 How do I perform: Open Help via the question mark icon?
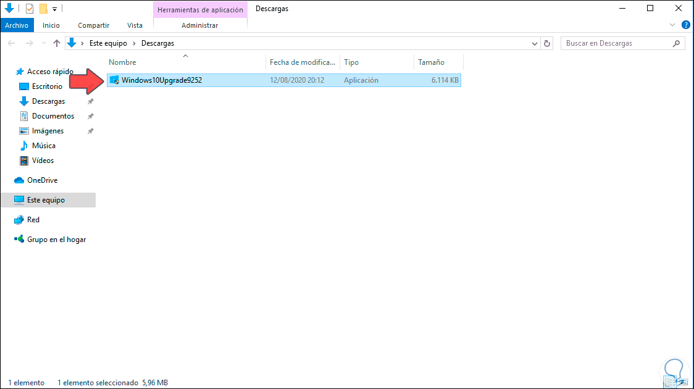pyautogui.click(x=685, y=25)
